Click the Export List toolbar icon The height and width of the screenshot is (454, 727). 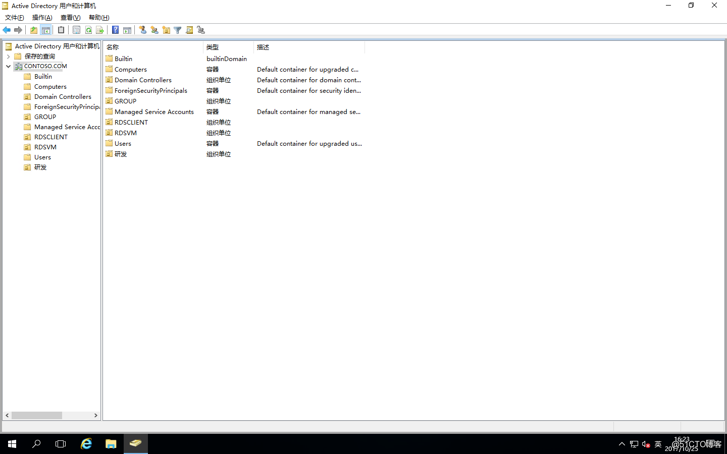click(100, 30)
